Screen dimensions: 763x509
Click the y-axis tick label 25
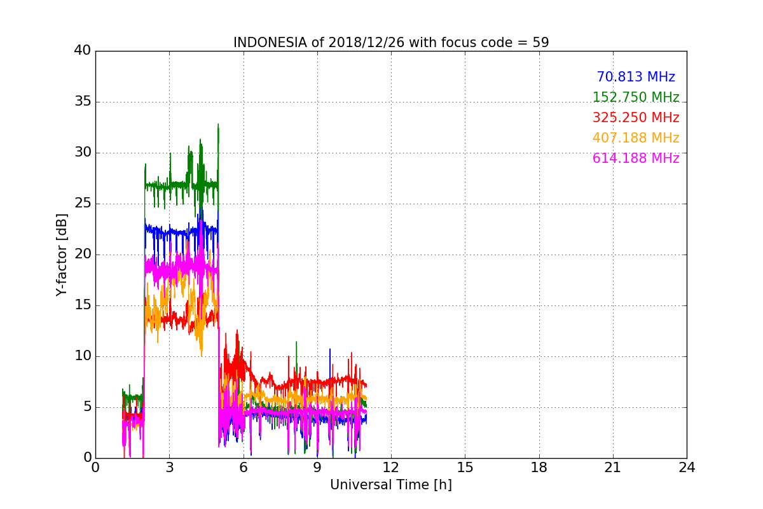pyautogui.click(x=83, y=204)
